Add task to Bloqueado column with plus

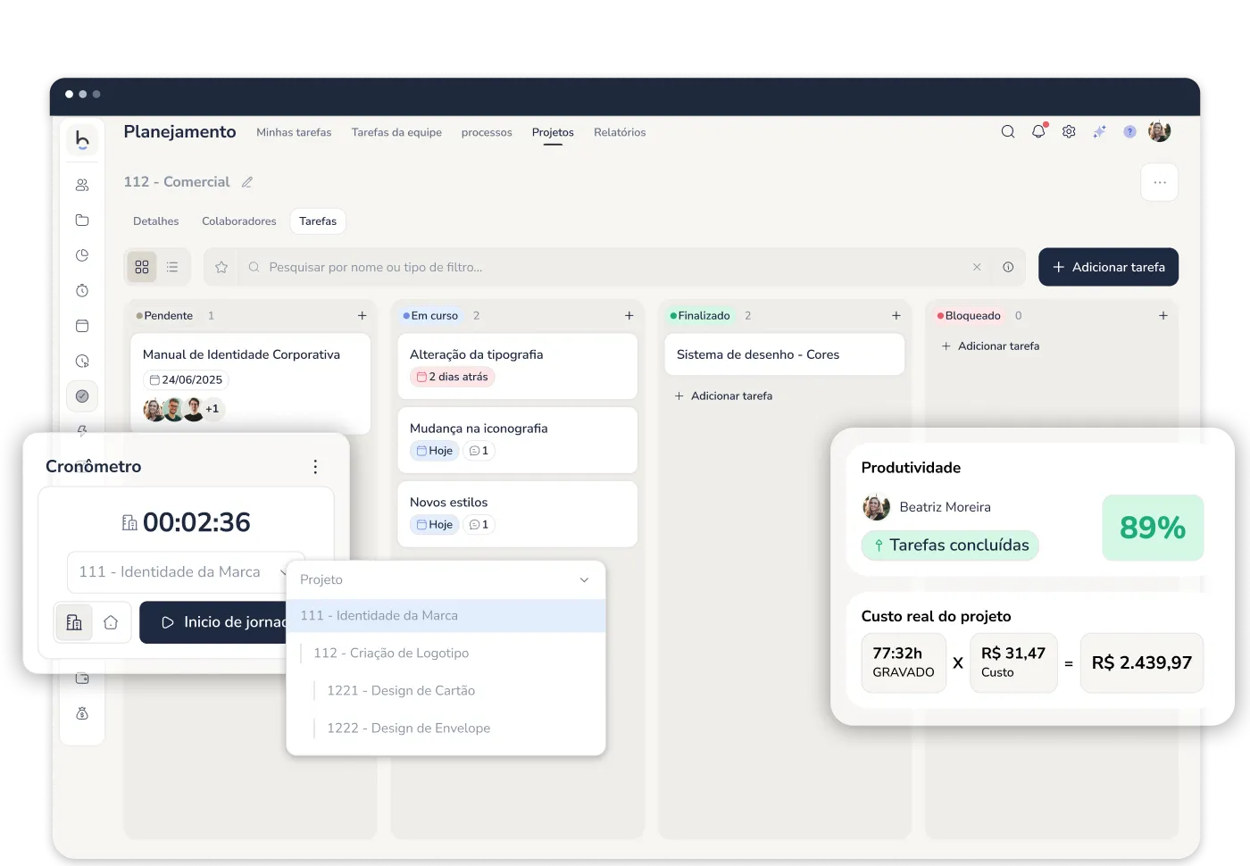click(x=1162, y=316)
